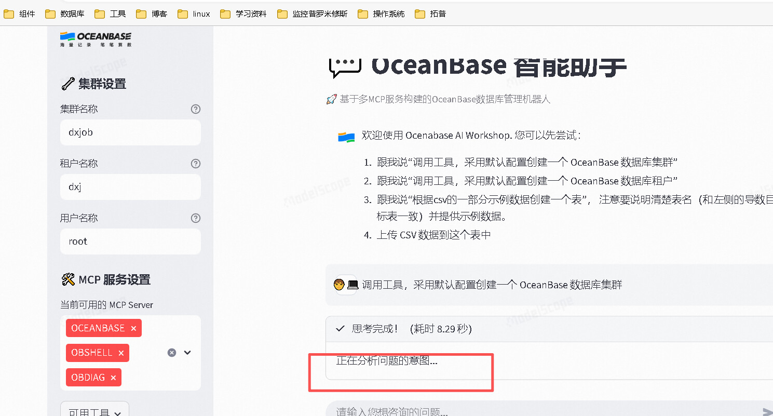Click the 正在分析问题的意图 status text

[x=387, y=360]
